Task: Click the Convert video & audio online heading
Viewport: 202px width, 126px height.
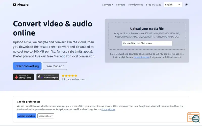Action: pyautogui.click(x=53, y=28)
